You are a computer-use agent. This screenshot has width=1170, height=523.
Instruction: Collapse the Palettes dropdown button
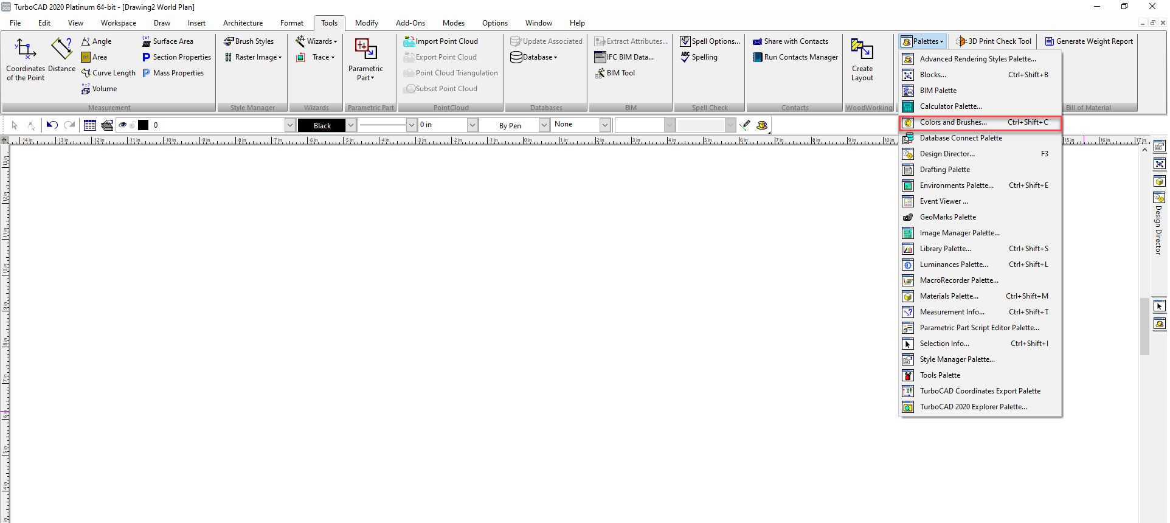coord(923,41)
